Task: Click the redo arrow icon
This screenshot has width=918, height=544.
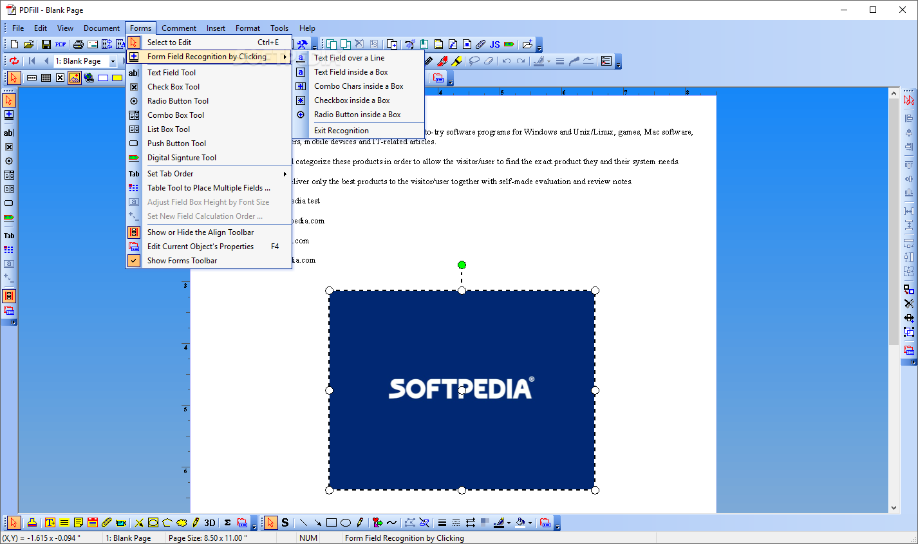Action: [x=521, y=61]
